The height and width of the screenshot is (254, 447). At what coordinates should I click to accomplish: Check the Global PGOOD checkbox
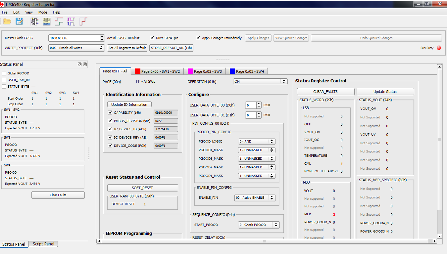click(4, 73)
